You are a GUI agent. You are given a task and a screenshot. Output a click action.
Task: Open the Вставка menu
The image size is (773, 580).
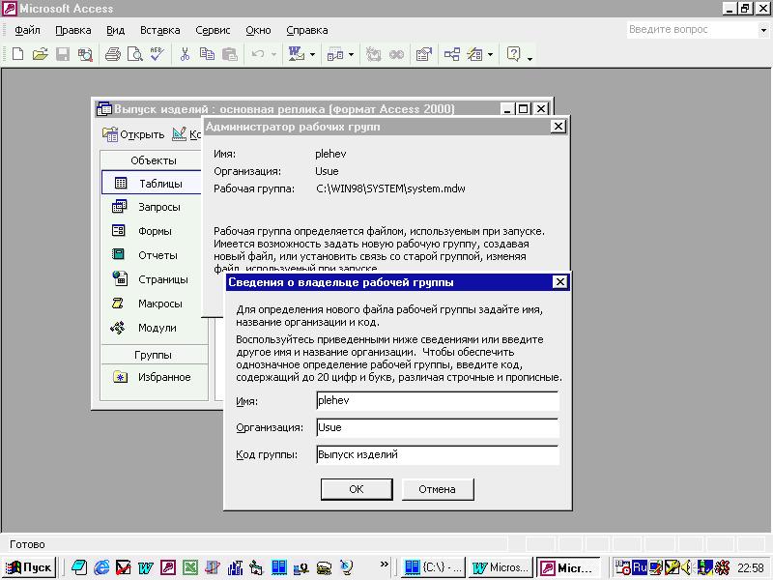[159, 30]
